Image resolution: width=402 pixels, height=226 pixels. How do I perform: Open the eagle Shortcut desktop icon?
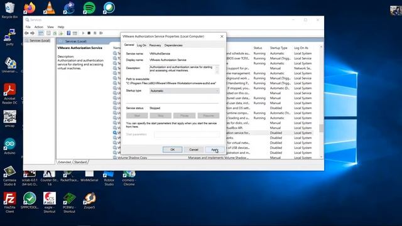coord(50,202)
